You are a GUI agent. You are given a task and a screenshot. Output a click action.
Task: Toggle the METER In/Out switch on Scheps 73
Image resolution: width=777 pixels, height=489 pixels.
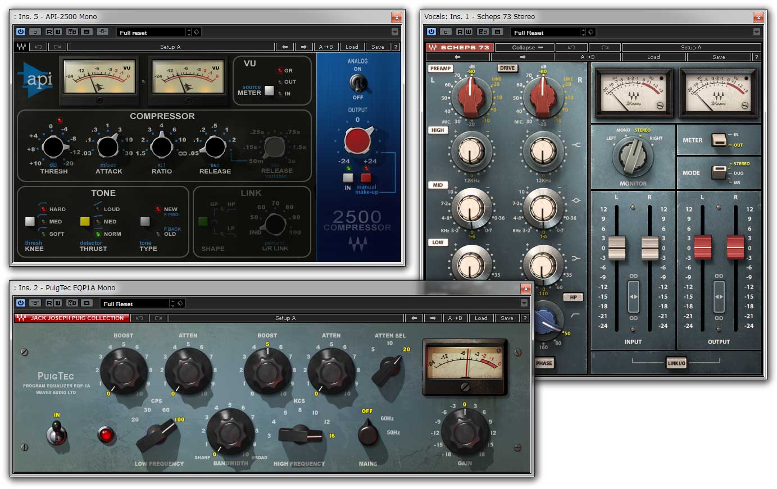tap(719, 140)
